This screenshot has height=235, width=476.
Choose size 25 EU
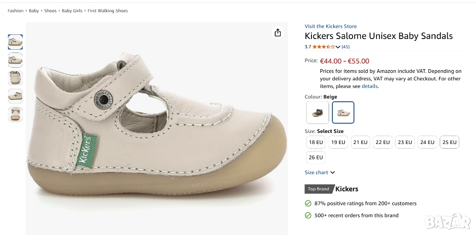tap(449, 142)
